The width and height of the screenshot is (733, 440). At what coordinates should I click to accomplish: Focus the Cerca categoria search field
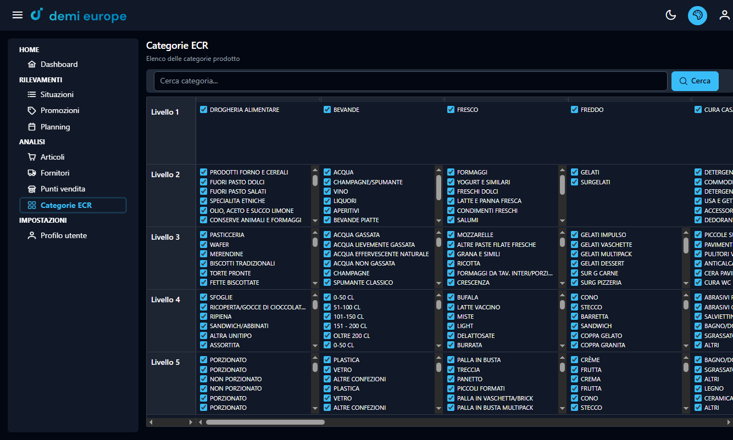410,81
